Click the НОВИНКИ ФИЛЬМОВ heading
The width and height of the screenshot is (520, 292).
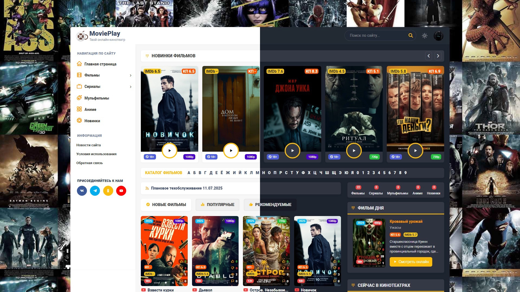click(173, 56)
